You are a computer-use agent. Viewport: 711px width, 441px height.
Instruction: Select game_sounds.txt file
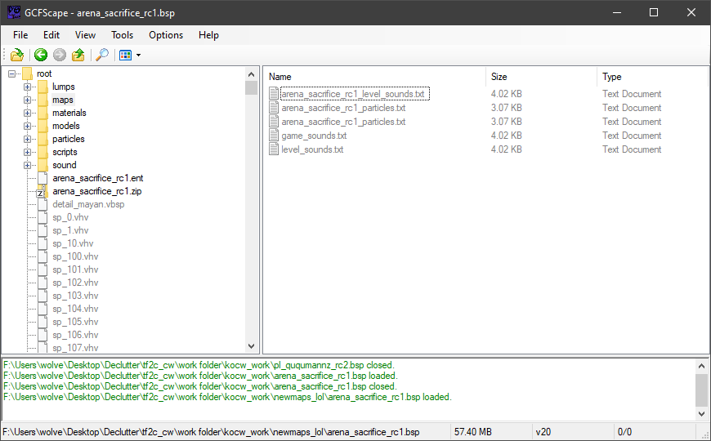[314, 136]
